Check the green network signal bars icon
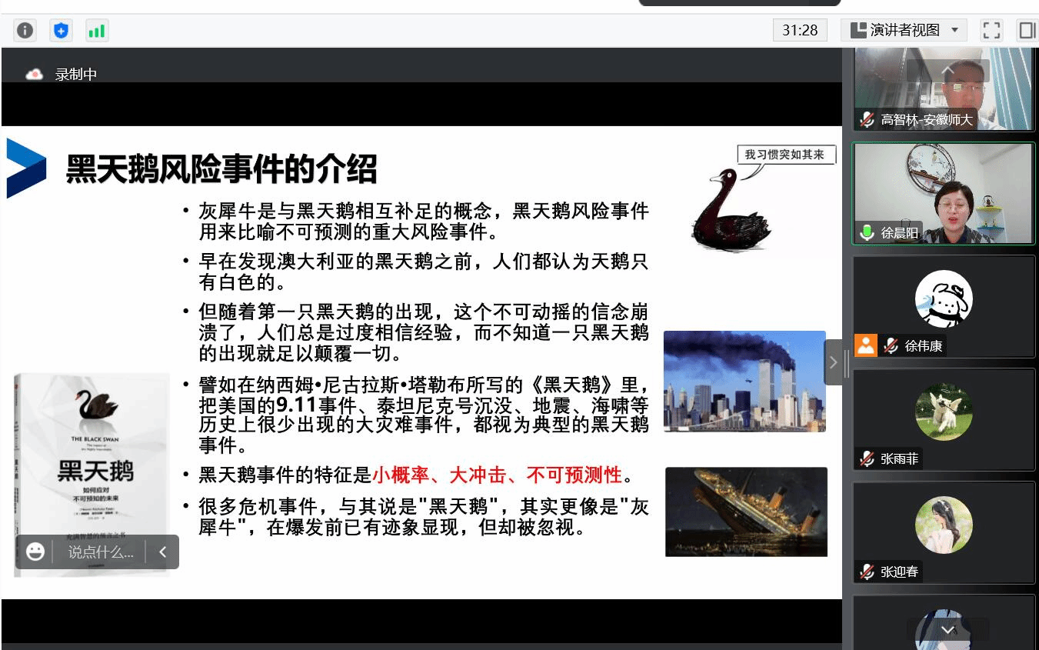The image size is (1039, 650). [96, 30]
